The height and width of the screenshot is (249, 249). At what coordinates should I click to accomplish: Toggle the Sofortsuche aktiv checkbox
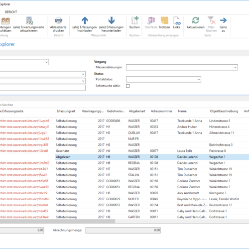[x=127, y=86]
